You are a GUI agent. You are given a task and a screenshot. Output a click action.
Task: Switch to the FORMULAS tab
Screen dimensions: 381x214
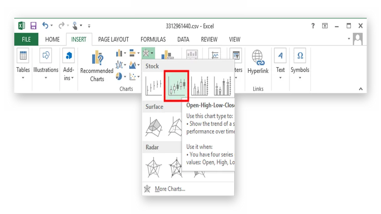coord(153,39)
